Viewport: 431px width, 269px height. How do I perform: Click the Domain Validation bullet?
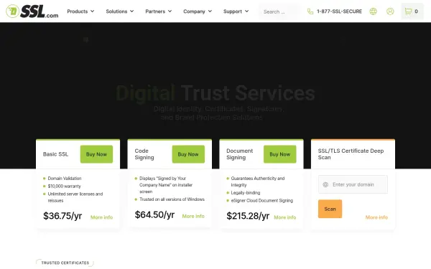point(65,179)
